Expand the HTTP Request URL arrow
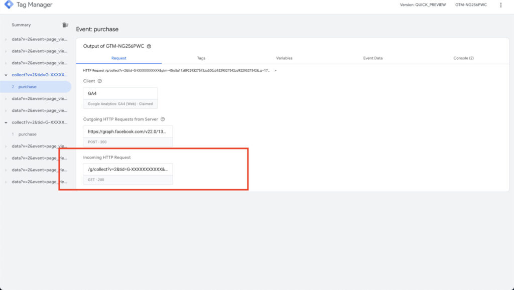Screen dimensions: 514x290 click(x=276, y=71)
